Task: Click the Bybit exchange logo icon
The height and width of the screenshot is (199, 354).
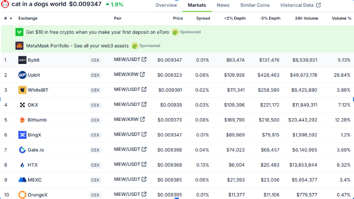Action: 22,60
